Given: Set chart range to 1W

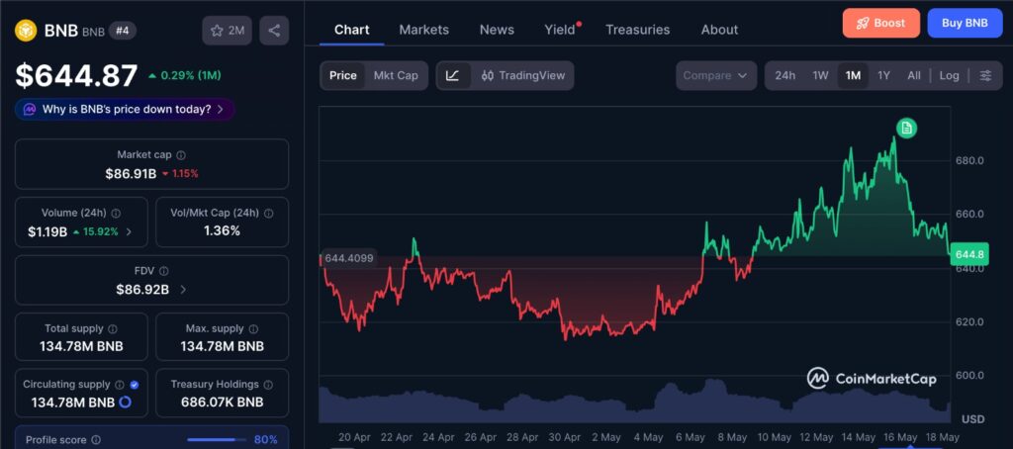Looking at the screenshot, I should (820, 75).
